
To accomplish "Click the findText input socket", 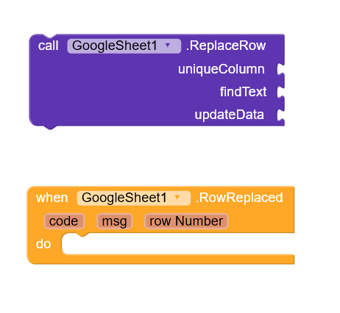I will [280, 92].
